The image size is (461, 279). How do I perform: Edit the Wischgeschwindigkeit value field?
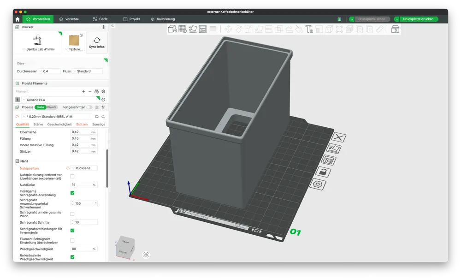coord(84,249)
